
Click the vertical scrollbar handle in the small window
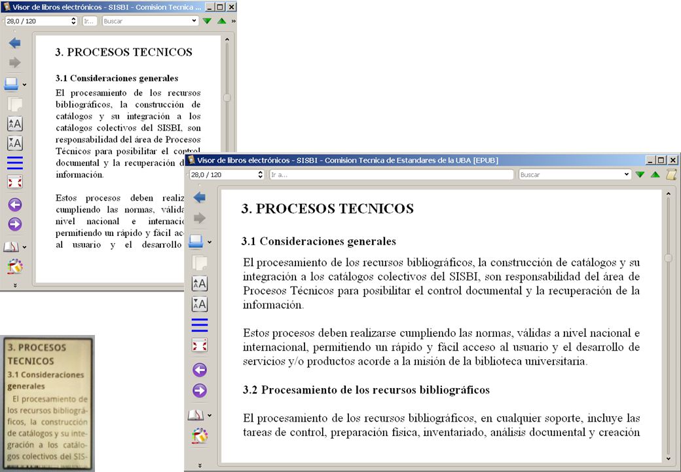(227, 98)
